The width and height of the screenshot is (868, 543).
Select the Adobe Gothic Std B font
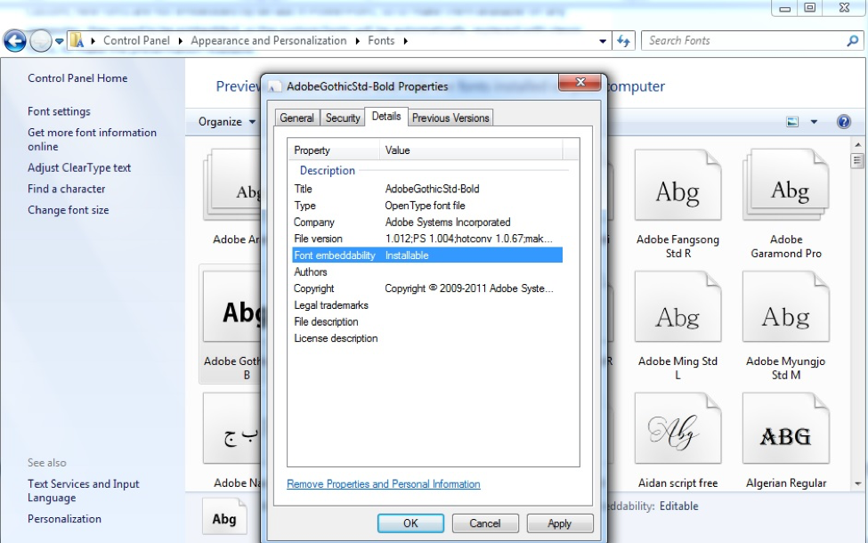click(230, 324)
